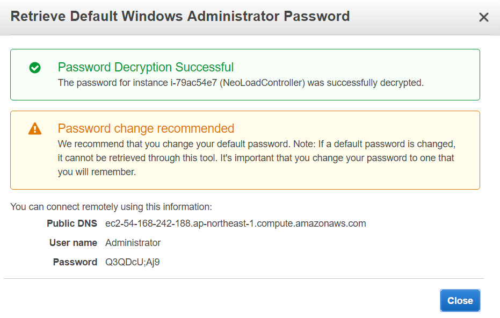Click the Administrator user name value
500x318 pixels.
(x=133, y=243)
